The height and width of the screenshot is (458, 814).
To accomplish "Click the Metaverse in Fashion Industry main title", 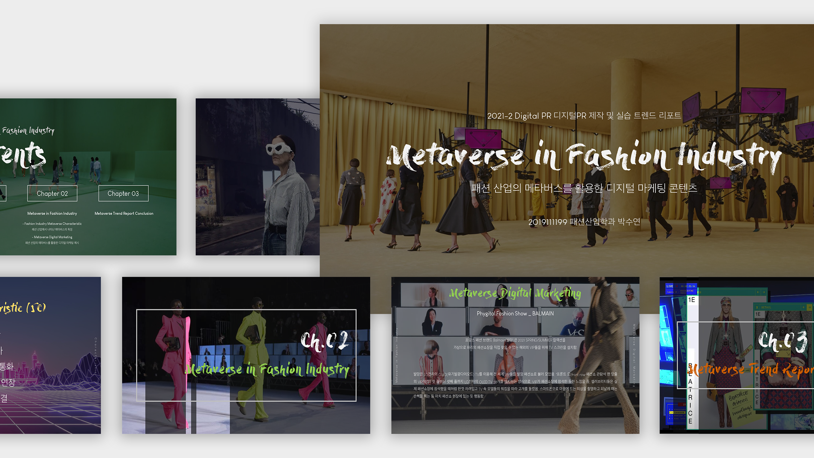I will 583,156.
